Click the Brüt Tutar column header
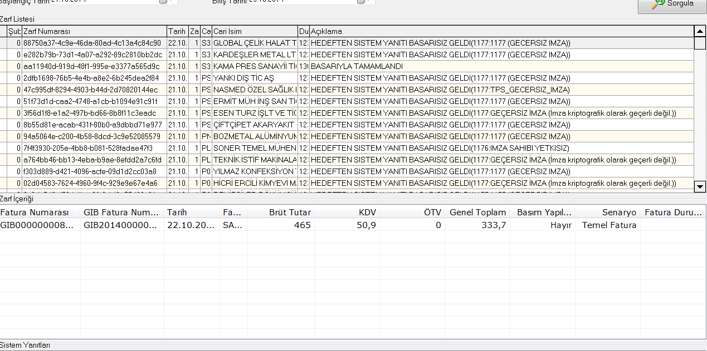Viewport: 707px width, 351px height. coord(281,212)
